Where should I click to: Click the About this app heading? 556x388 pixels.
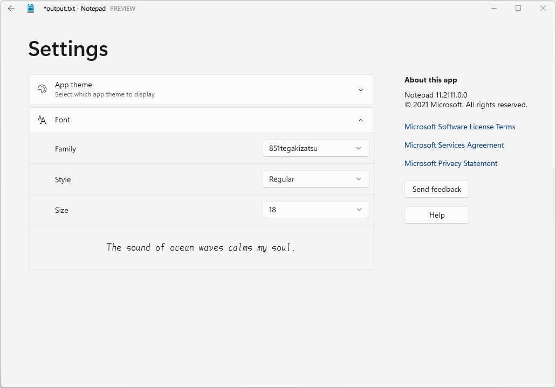point(430,80)
